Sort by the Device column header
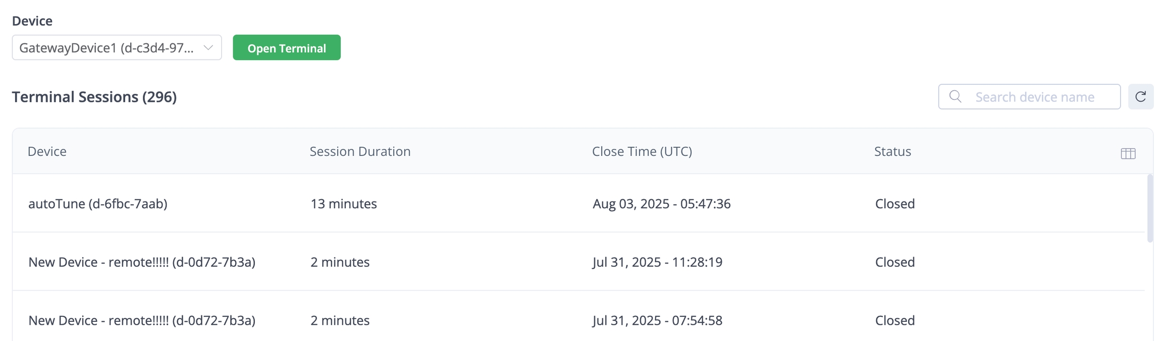This screenshot has height=341, width=1163. 47,151
